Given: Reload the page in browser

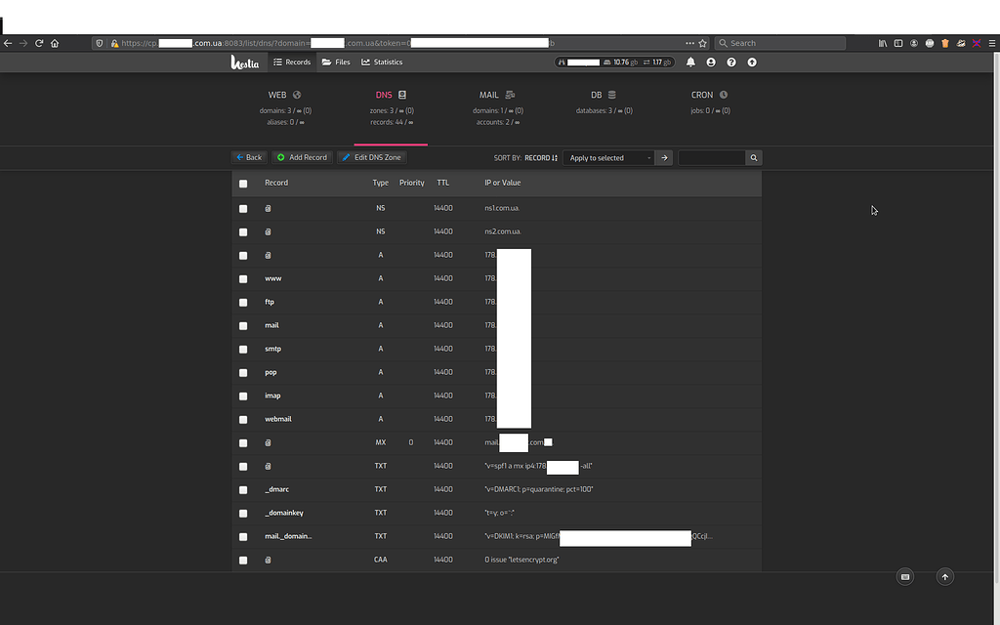Looking at the screenshot, I should pos(39,43).
